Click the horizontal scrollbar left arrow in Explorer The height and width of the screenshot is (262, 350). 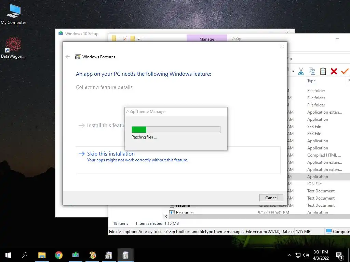166,216
